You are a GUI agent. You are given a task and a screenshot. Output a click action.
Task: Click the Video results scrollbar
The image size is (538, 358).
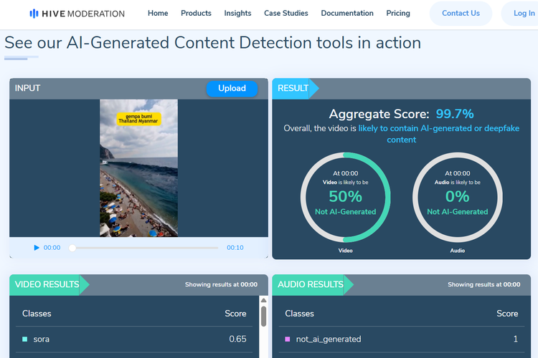click(264, 316)
